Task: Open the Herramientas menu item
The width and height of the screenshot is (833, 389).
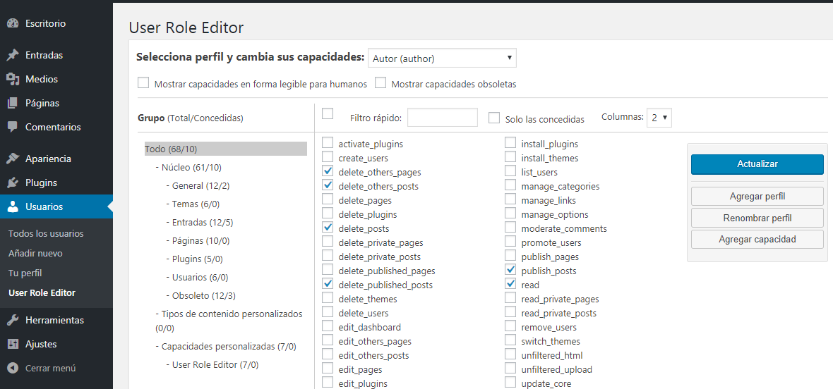Action: (x=56, y=320)
